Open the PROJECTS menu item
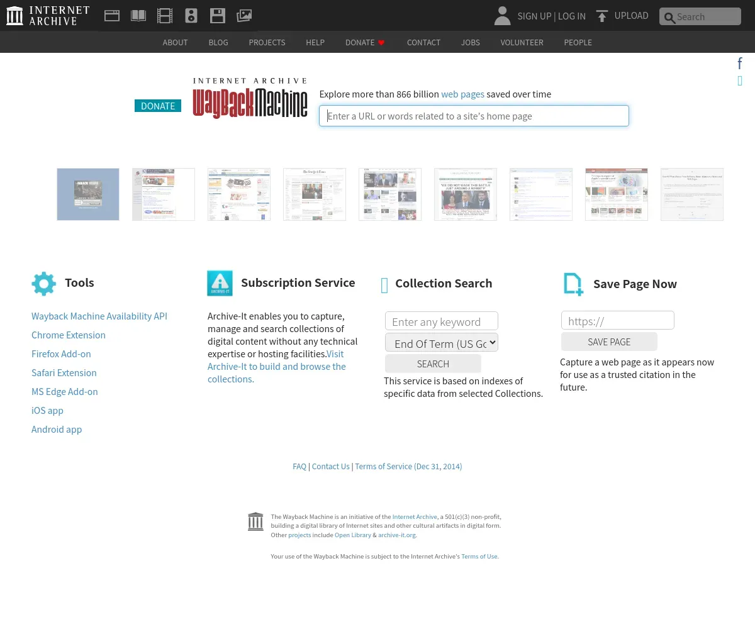The image size is (755, 629). tap(267, 42)
